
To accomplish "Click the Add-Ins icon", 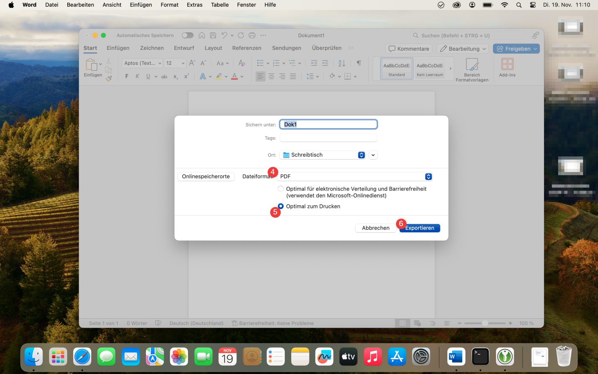I will point(507,68).
